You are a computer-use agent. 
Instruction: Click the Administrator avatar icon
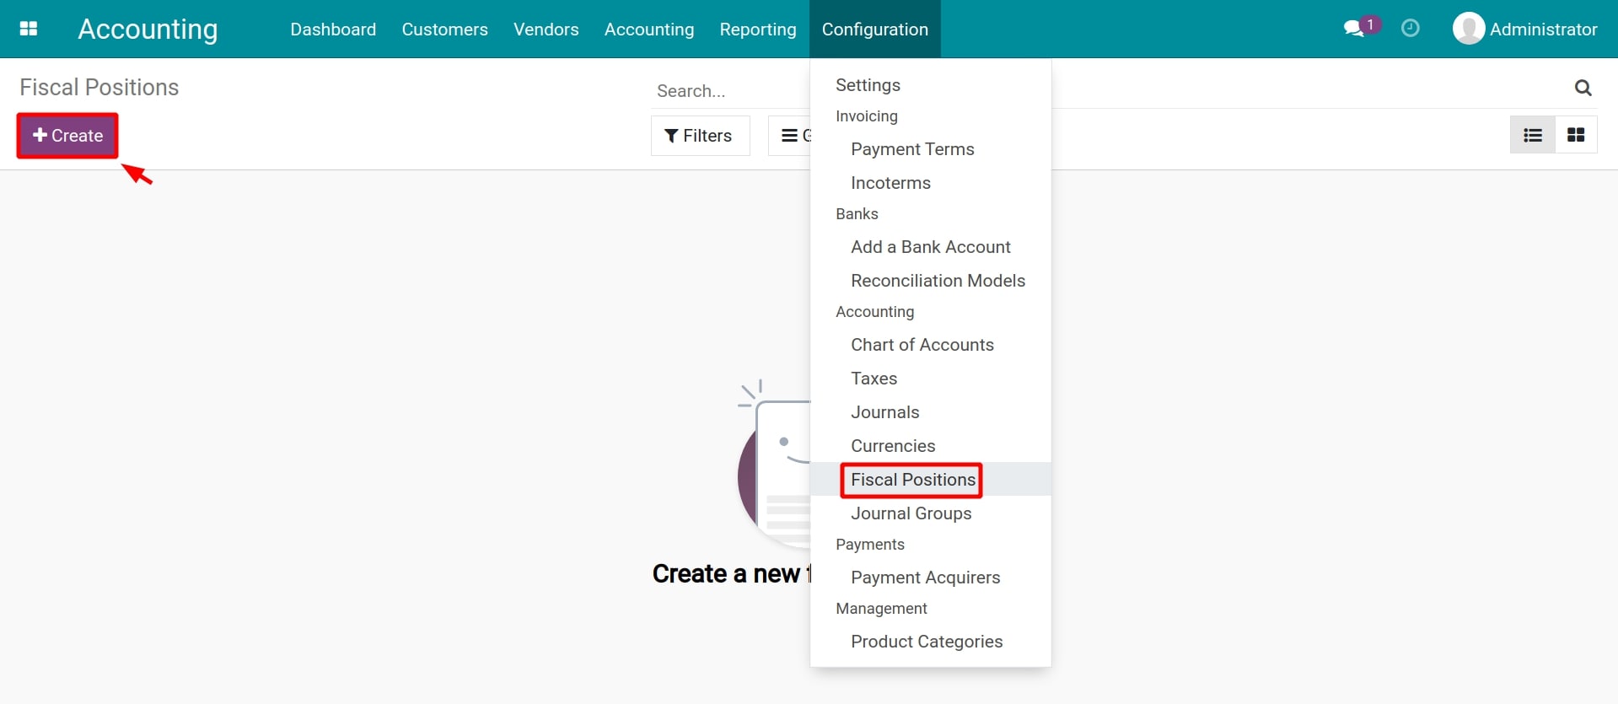point(1468,29)
